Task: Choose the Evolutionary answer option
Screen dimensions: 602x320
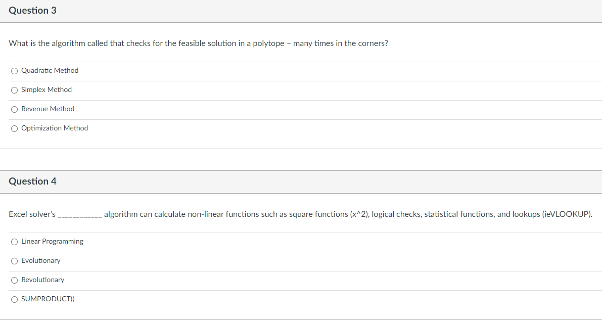Action: coord(14,261)
